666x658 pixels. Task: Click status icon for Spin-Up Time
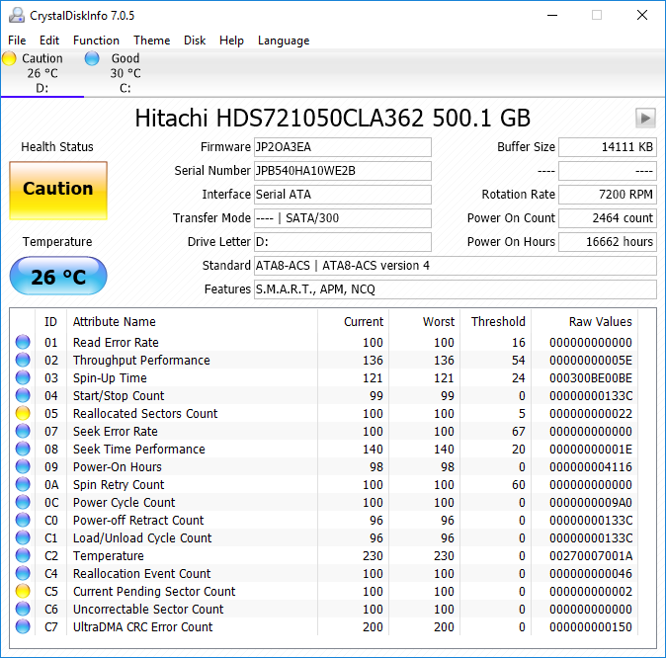(23, 377)
